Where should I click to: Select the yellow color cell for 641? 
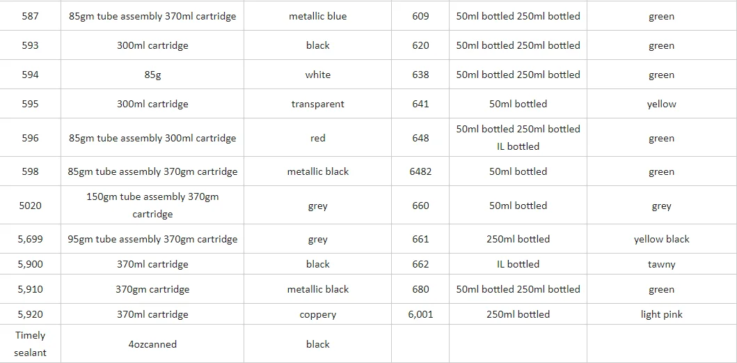tap(661, 104)
